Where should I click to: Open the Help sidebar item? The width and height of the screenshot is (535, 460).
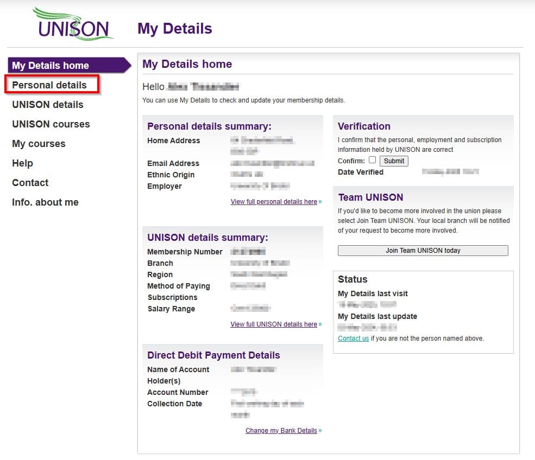click(23, 163)
